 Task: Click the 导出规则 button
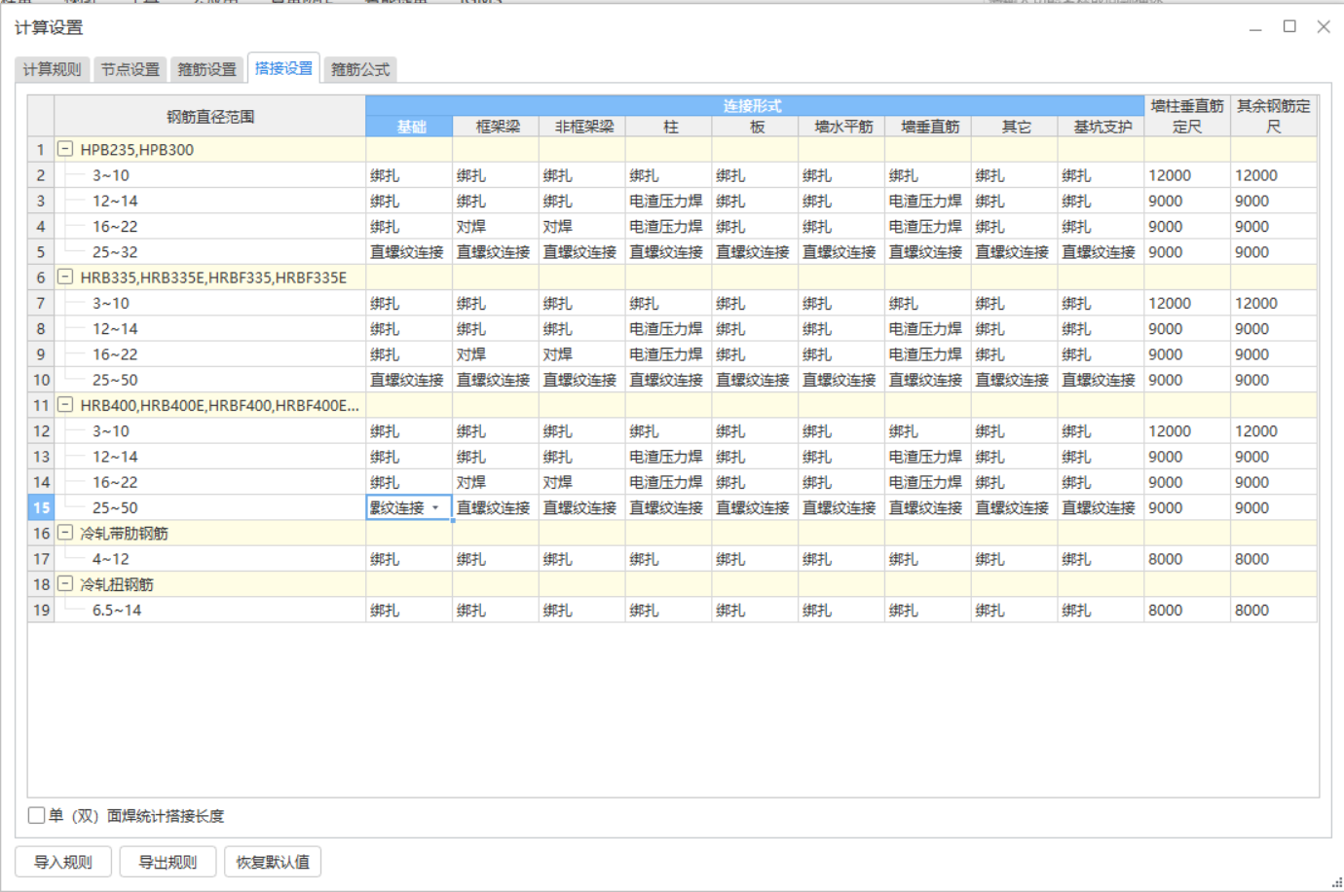tap(168, 862)
